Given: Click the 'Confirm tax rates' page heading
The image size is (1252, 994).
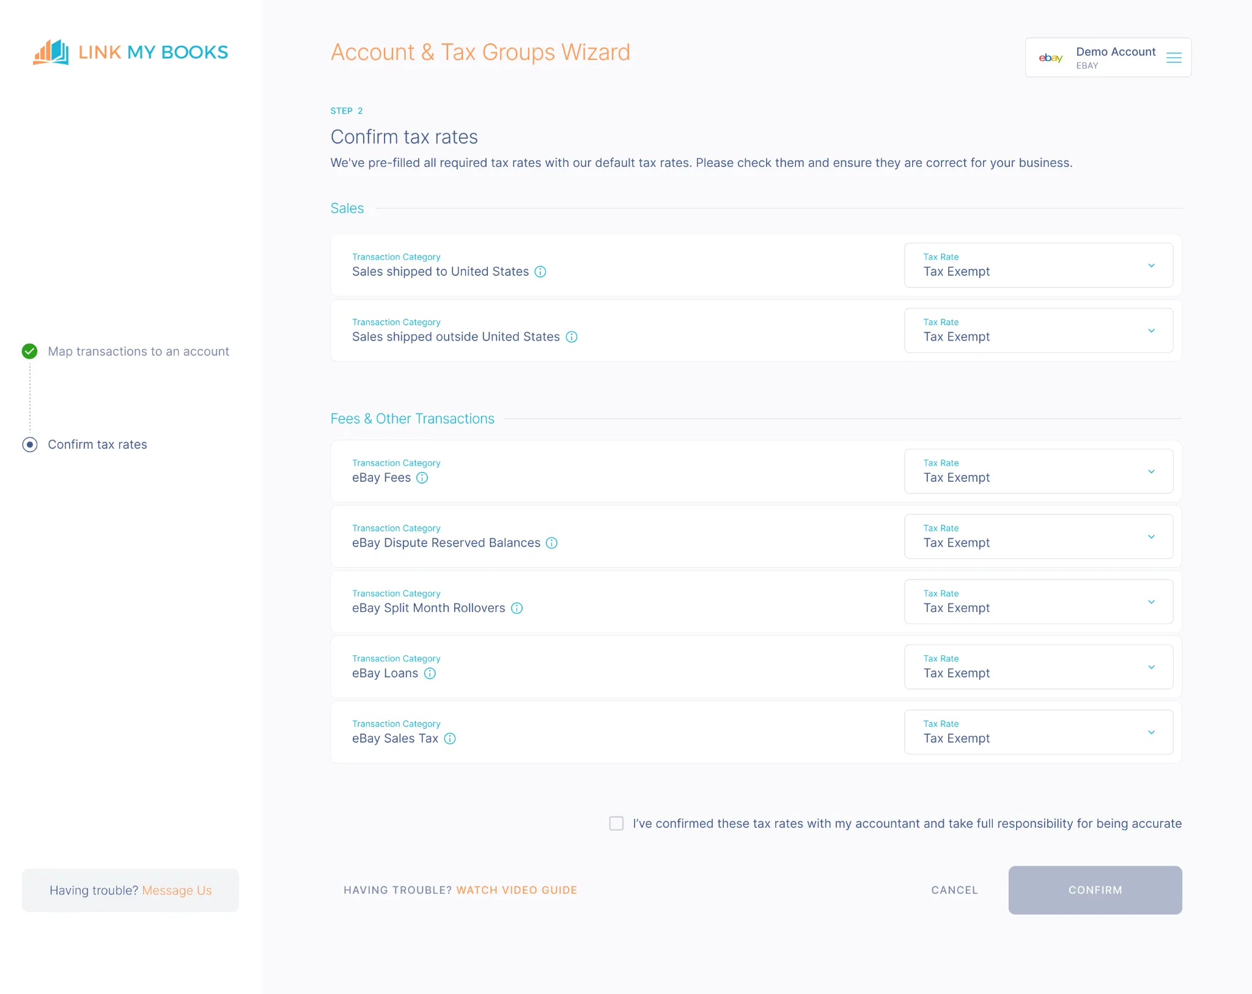Looking at the screenshot, I should click(x=404, y=137).
